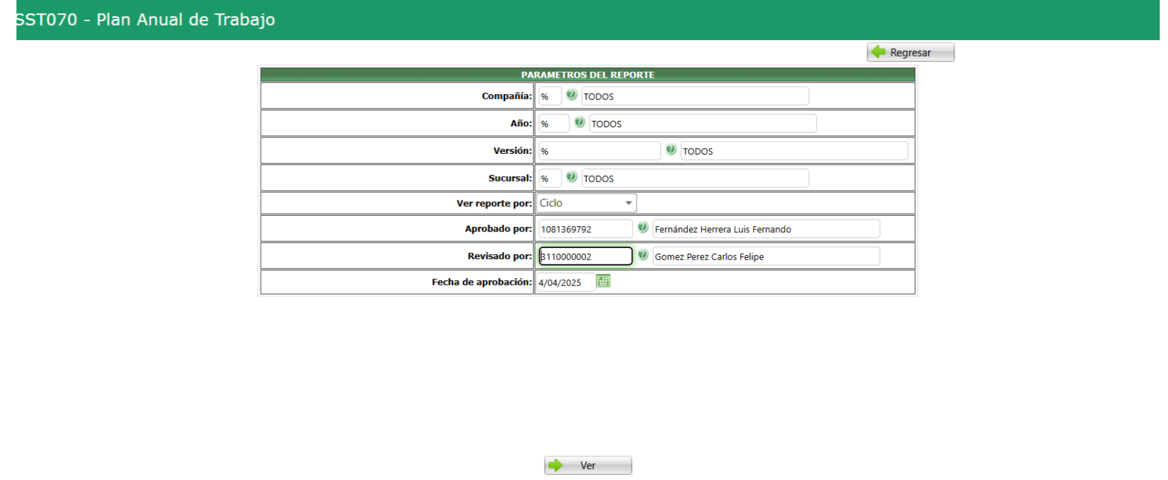Open the Compañía lookup help icon
The width and height of the screenshot is (1168, 480).
(x=572, y=95)
